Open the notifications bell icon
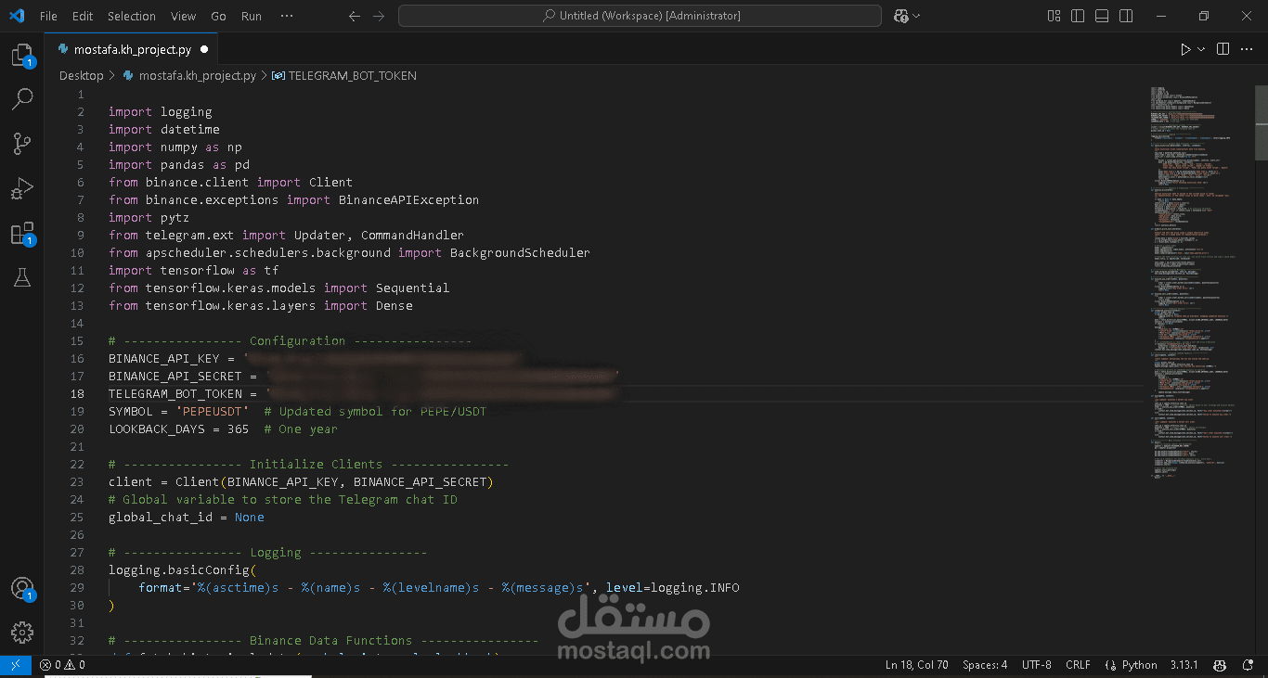The height and width of the screenshot is (678, 1268). click(1249, 665)
